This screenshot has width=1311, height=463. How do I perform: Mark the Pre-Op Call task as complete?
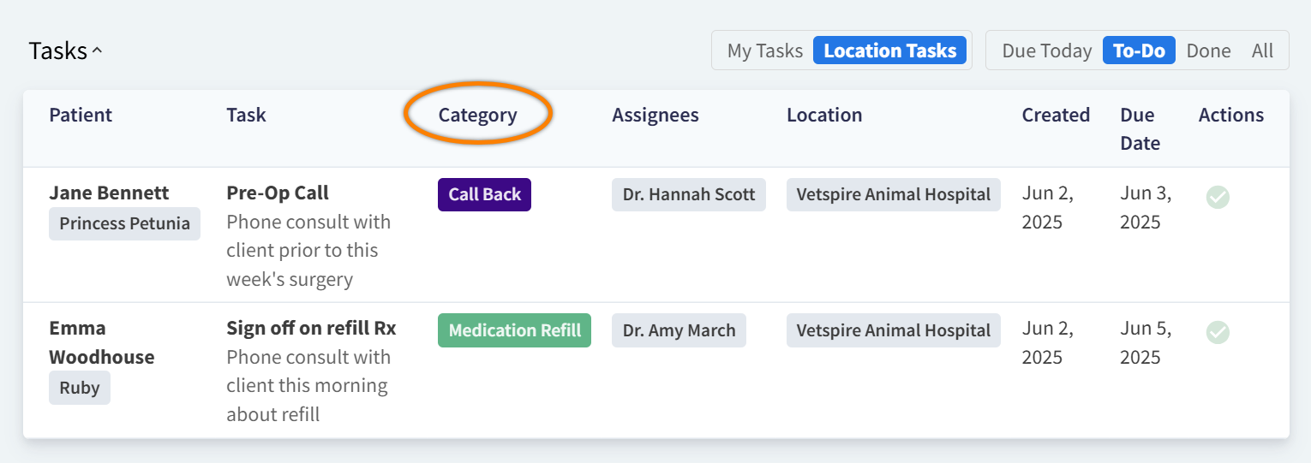pos(1218,197)
